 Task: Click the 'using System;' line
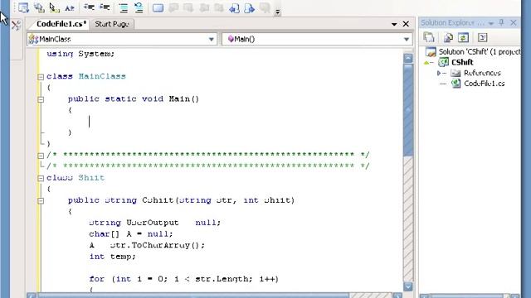point(80,54)
